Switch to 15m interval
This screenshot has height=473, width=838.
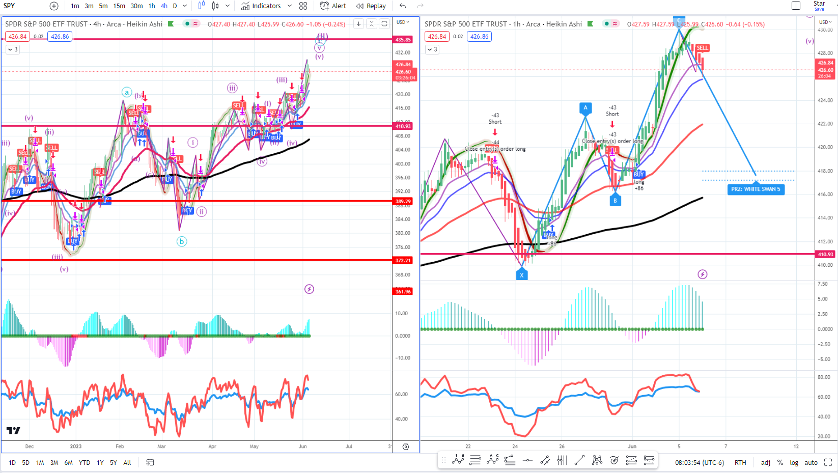coord(119,6)
